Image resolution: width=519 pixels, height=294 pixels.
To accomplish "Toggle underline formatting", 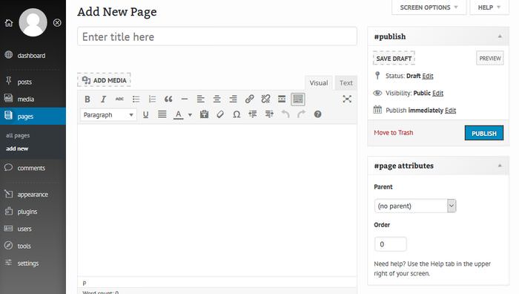I will point(145,114).
